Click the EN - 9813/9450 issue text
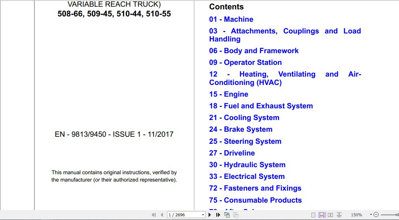The image size is (399, 220). coord(114,134)
